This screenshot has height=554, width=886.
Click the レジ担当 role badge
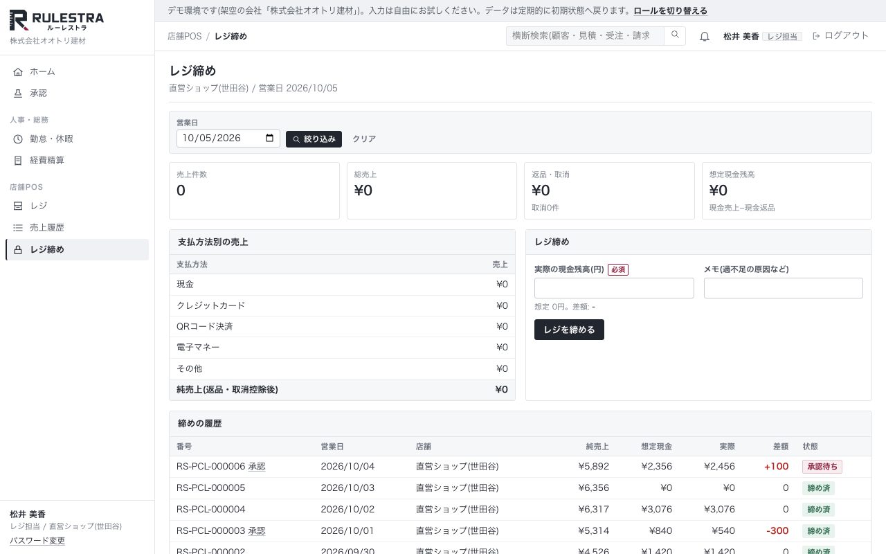tap(782, 36)
